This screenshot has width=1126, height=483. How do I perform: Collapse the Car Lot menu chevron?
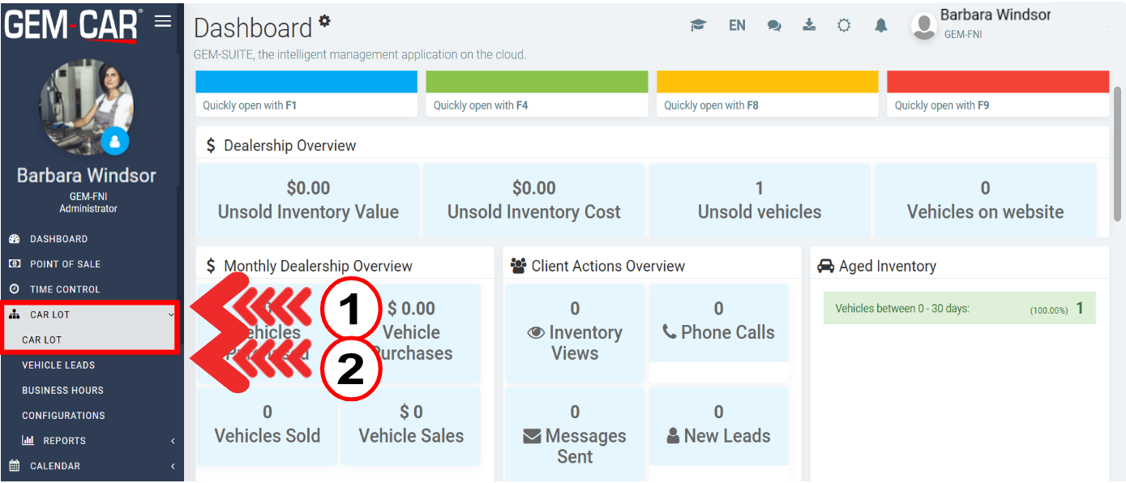point(171,314)
